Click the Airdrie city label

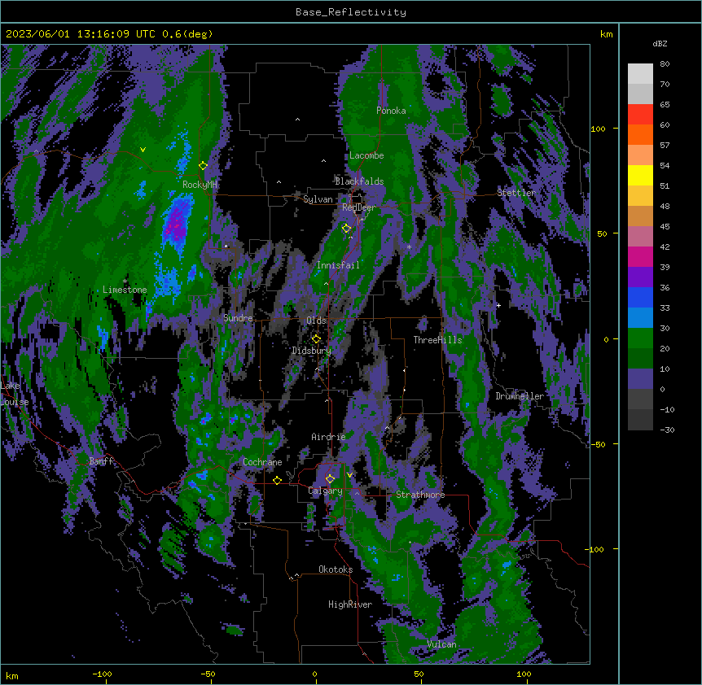pos(329,437)
